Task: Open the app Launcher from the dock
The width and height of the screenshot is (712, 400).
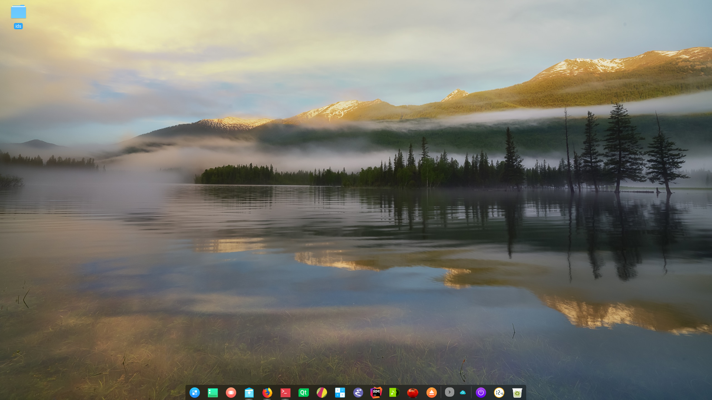Action: click(195, 393)
